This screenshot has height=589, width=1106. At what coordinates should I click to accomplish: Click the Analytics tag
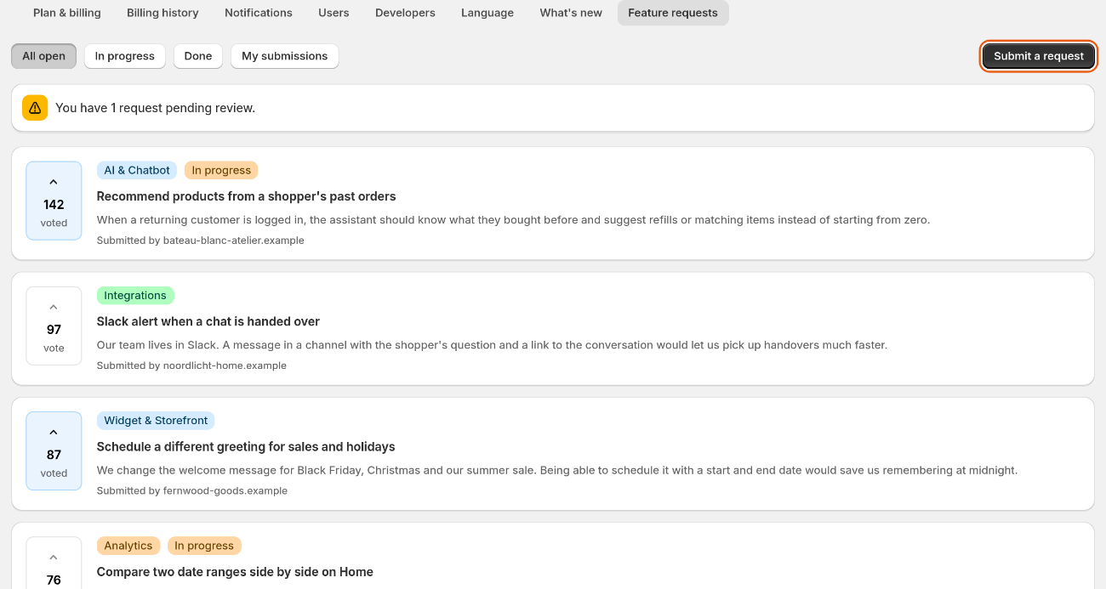click(128, 546)
